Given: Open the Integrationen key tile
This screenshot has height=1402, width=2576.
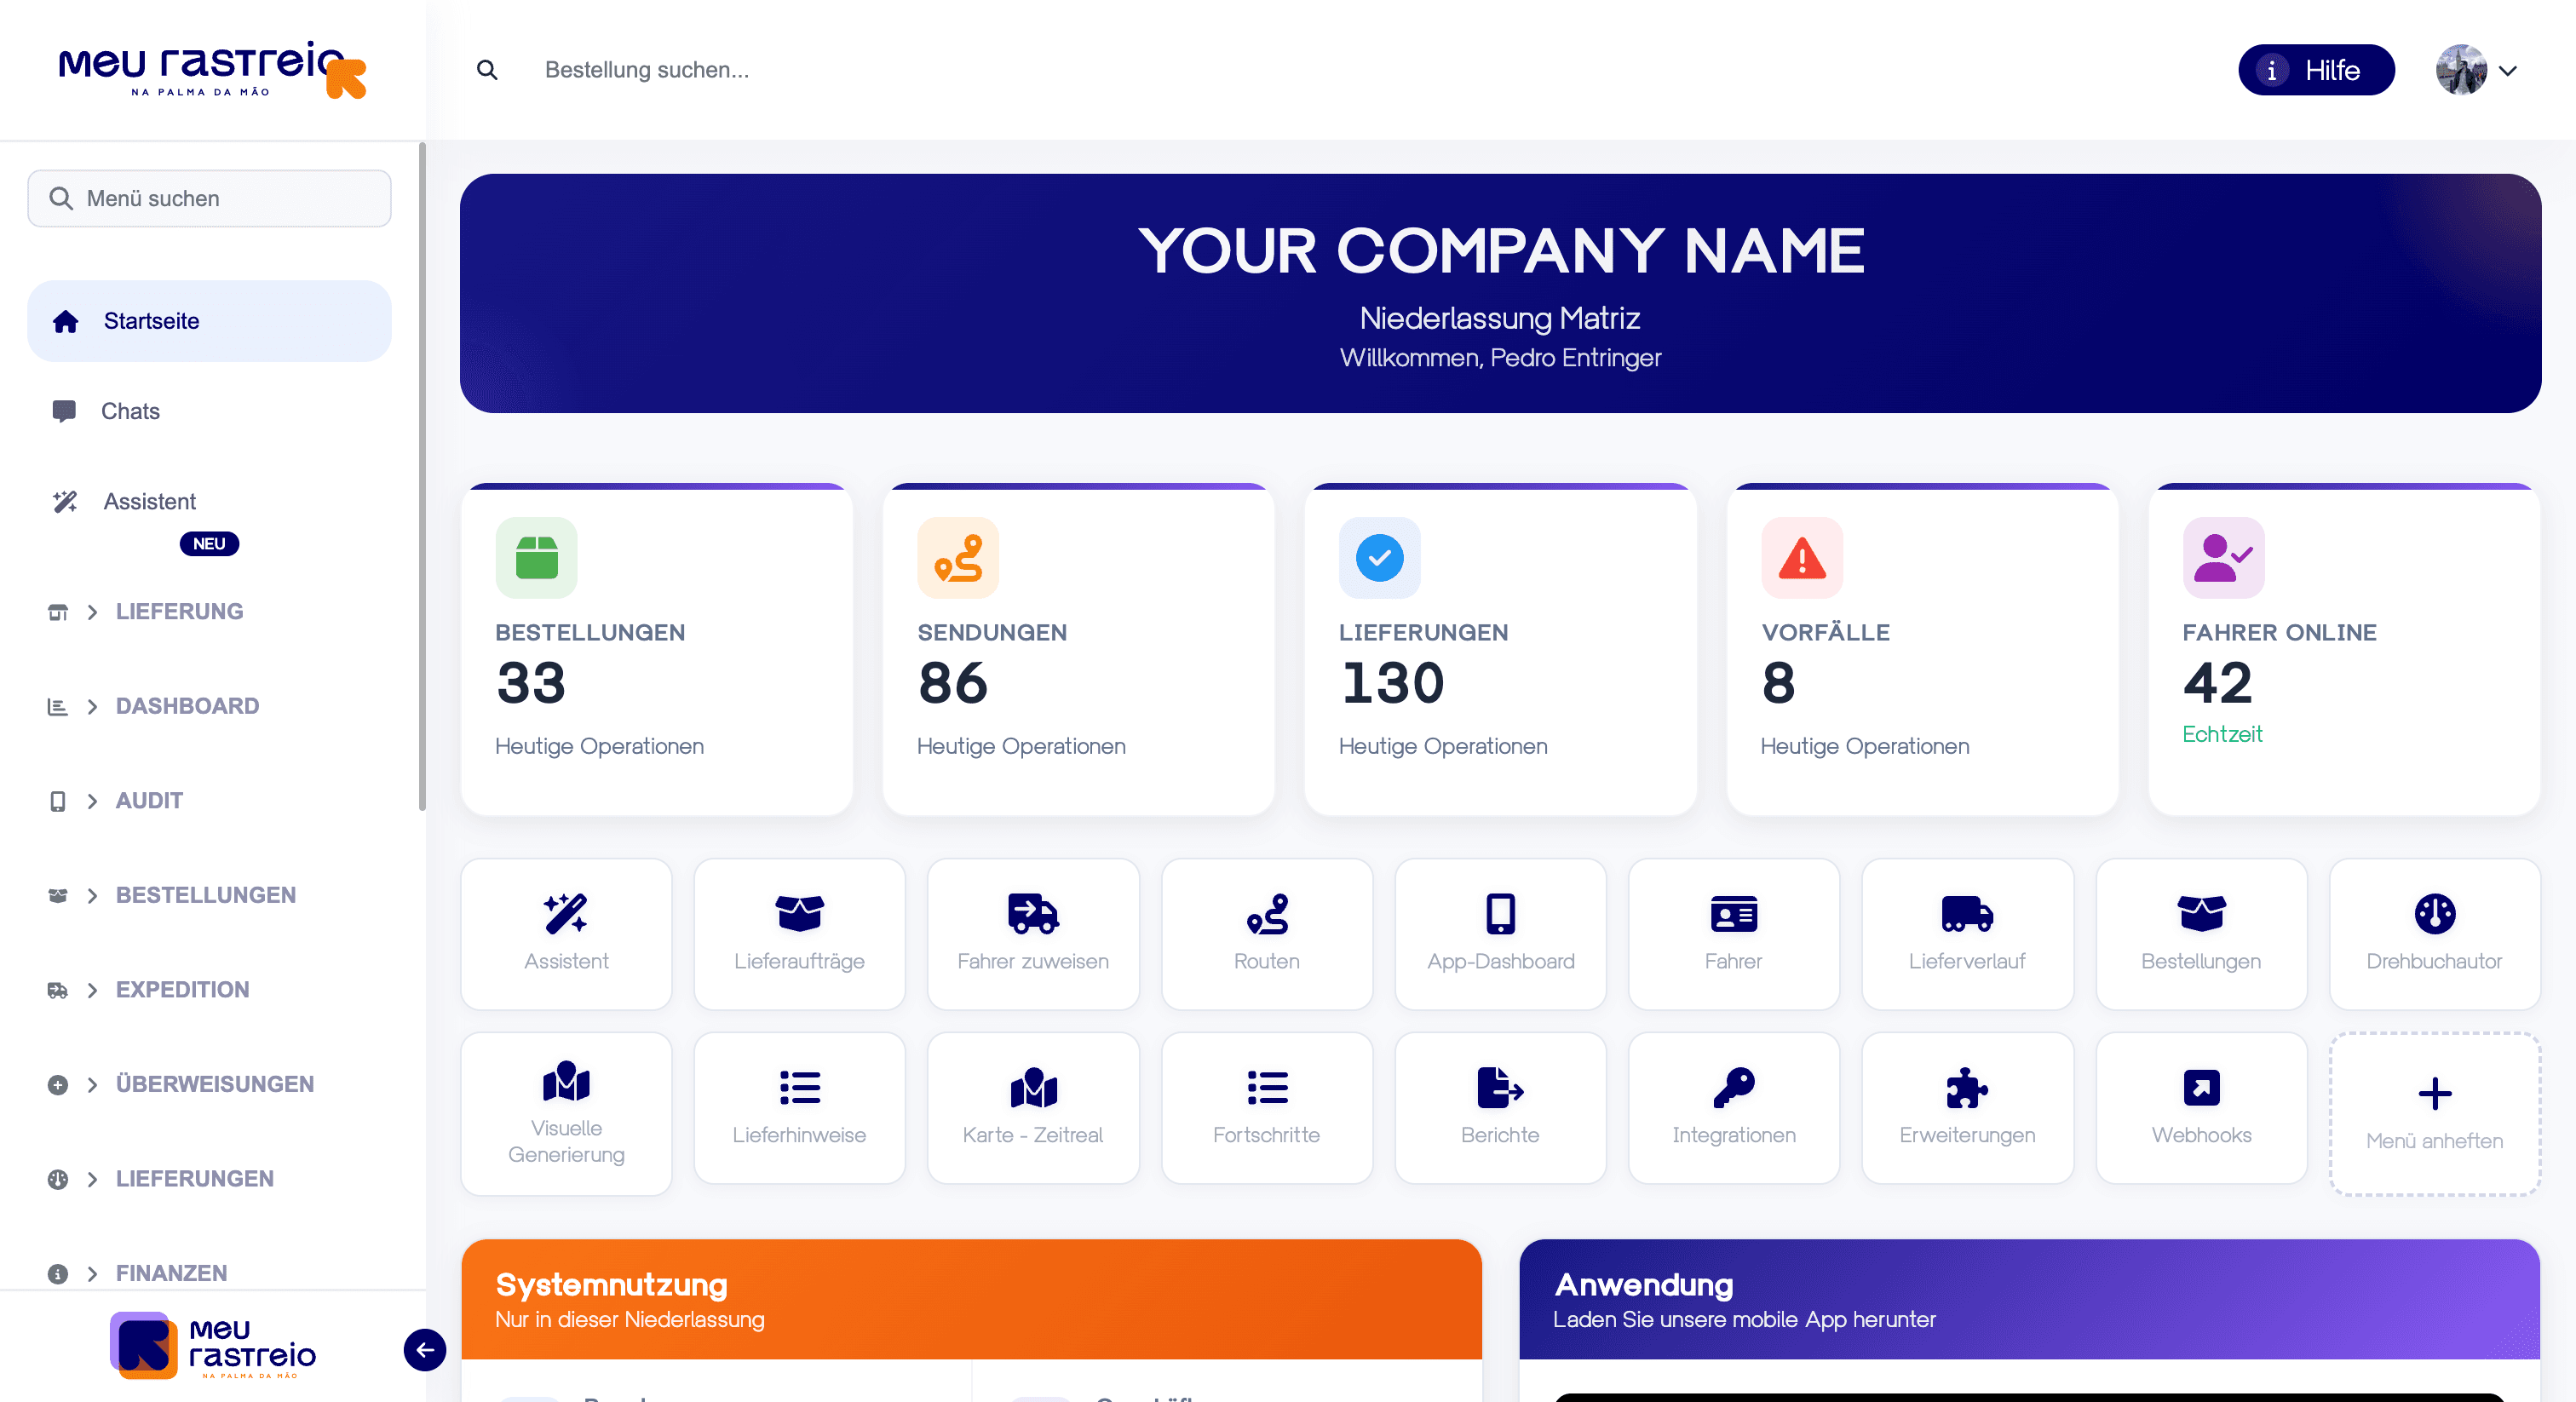Looking at the screenshot, I should 1734,1108.
